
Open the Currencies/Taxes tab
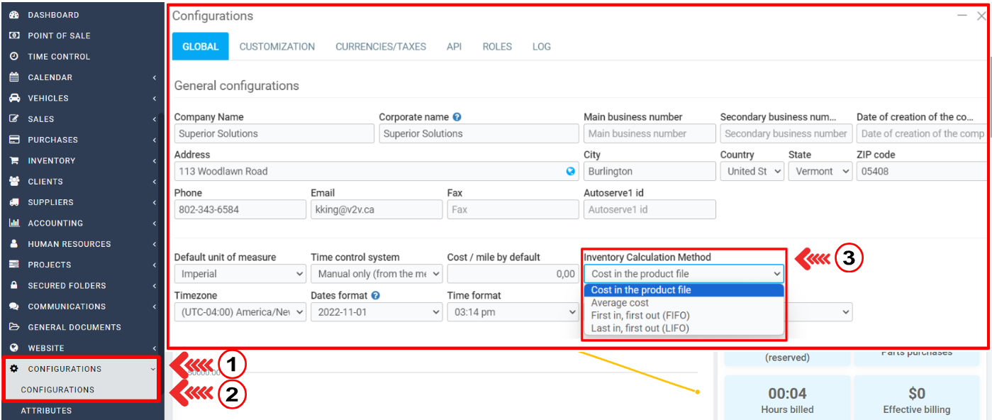(381, 47)
